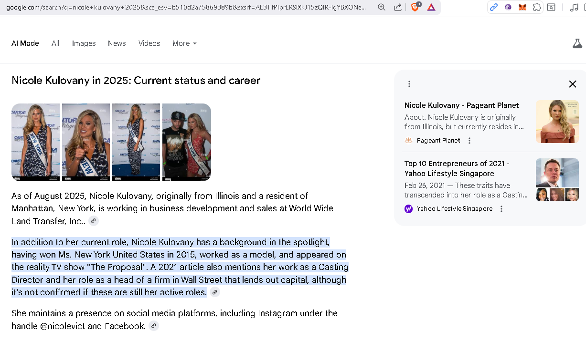Switch to the Images tab
This screenshot has height=341, width=586.
[x=84, y=43]
